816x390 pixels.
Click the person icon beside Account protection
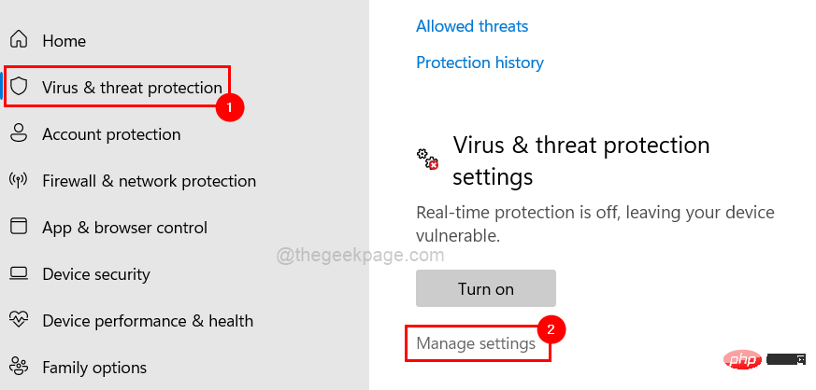19,133
